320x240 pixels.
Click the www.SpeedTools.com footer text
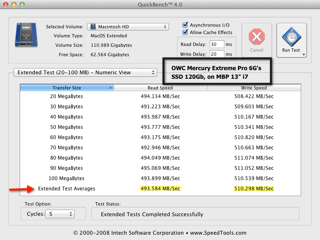tap(218, 233)
